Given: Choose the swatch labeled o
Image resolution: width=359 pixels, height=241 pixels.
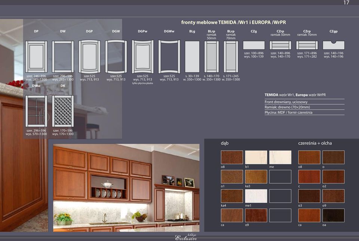Looking at the screenshot, I should click(x=333, y=157).
